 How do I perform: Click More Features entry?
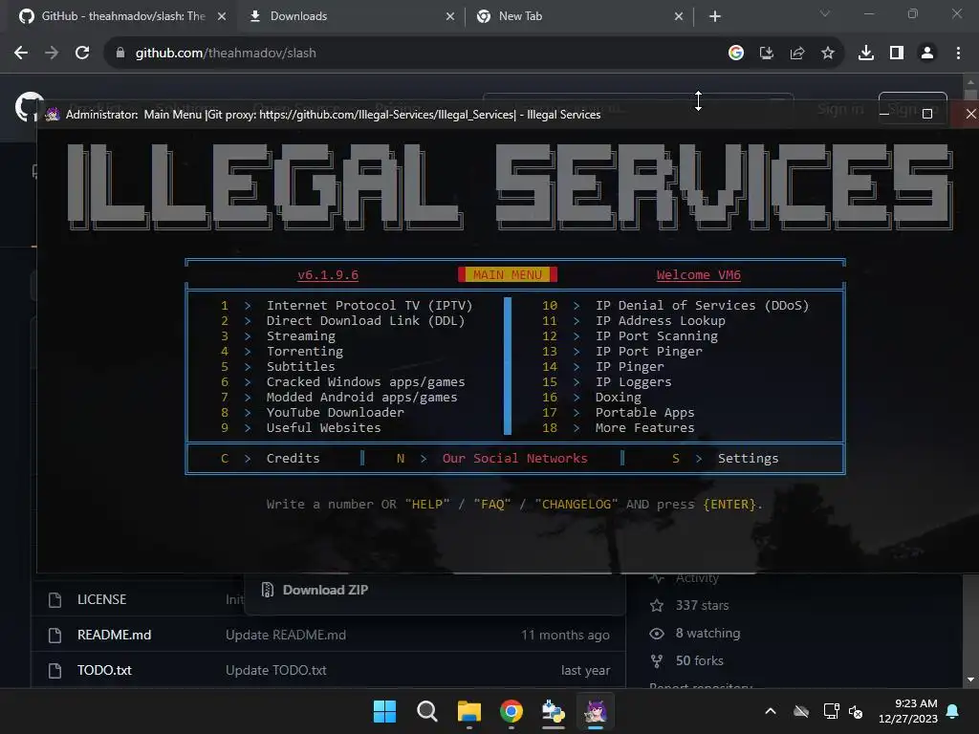(x=645, y=427)
